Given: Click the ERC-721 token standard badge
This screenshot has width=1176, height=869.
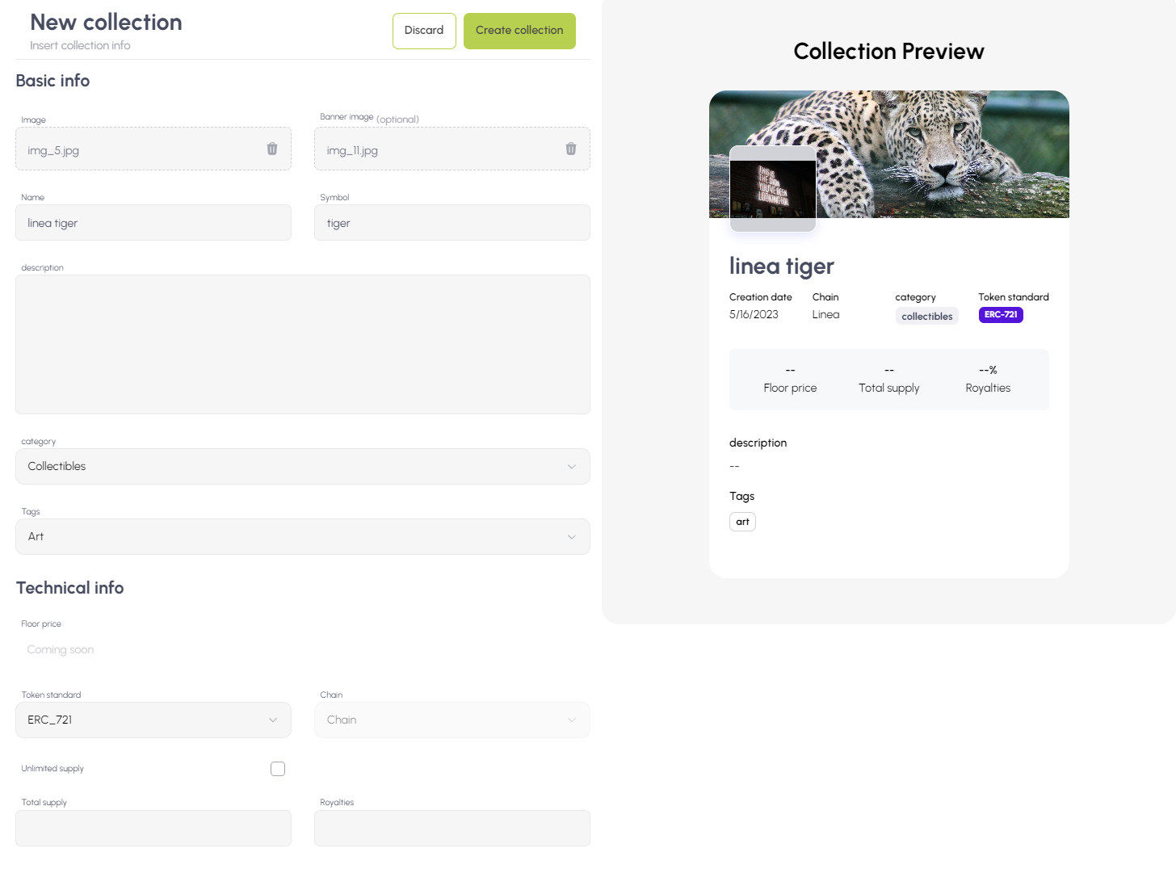Looking at the screenshot, I should click(x=1001, y=315).
